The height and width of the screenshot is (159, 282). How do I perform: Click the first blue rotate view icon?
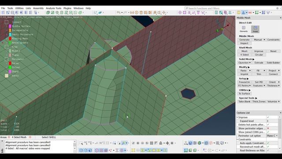tap(81, 150)
